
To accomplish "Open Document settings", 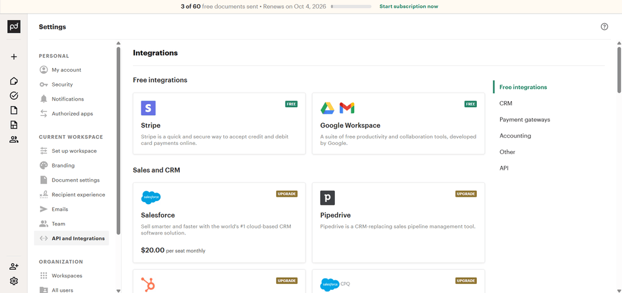I will click(76, 180).
